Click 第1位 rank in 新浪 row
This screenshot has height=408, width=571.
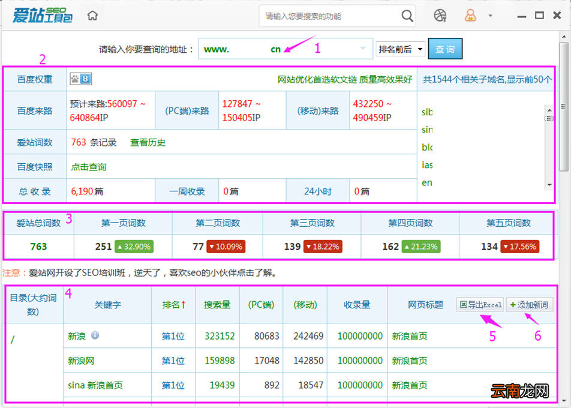pyautogui.click(x=173, y=336)
